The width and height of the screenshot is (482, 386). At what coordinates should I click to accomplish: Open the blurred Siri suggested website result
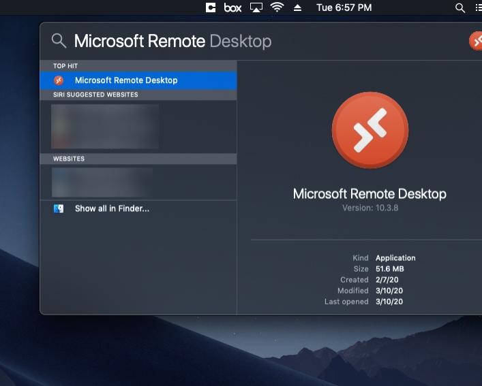(105, 127)
